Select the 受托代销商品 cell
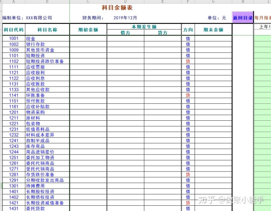Screen dimensions: 271x211 pyautogui.click(x=47, y=169)
